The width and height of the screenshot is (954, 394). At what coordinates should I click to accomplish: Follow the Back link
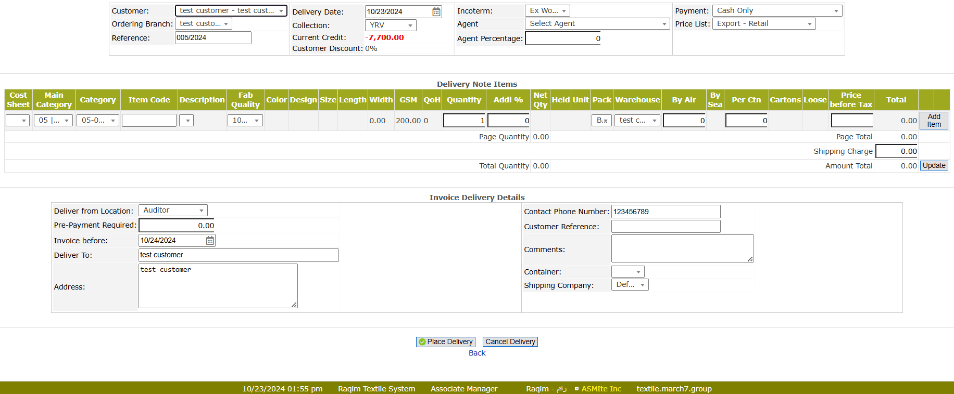(x=477, y=353)
